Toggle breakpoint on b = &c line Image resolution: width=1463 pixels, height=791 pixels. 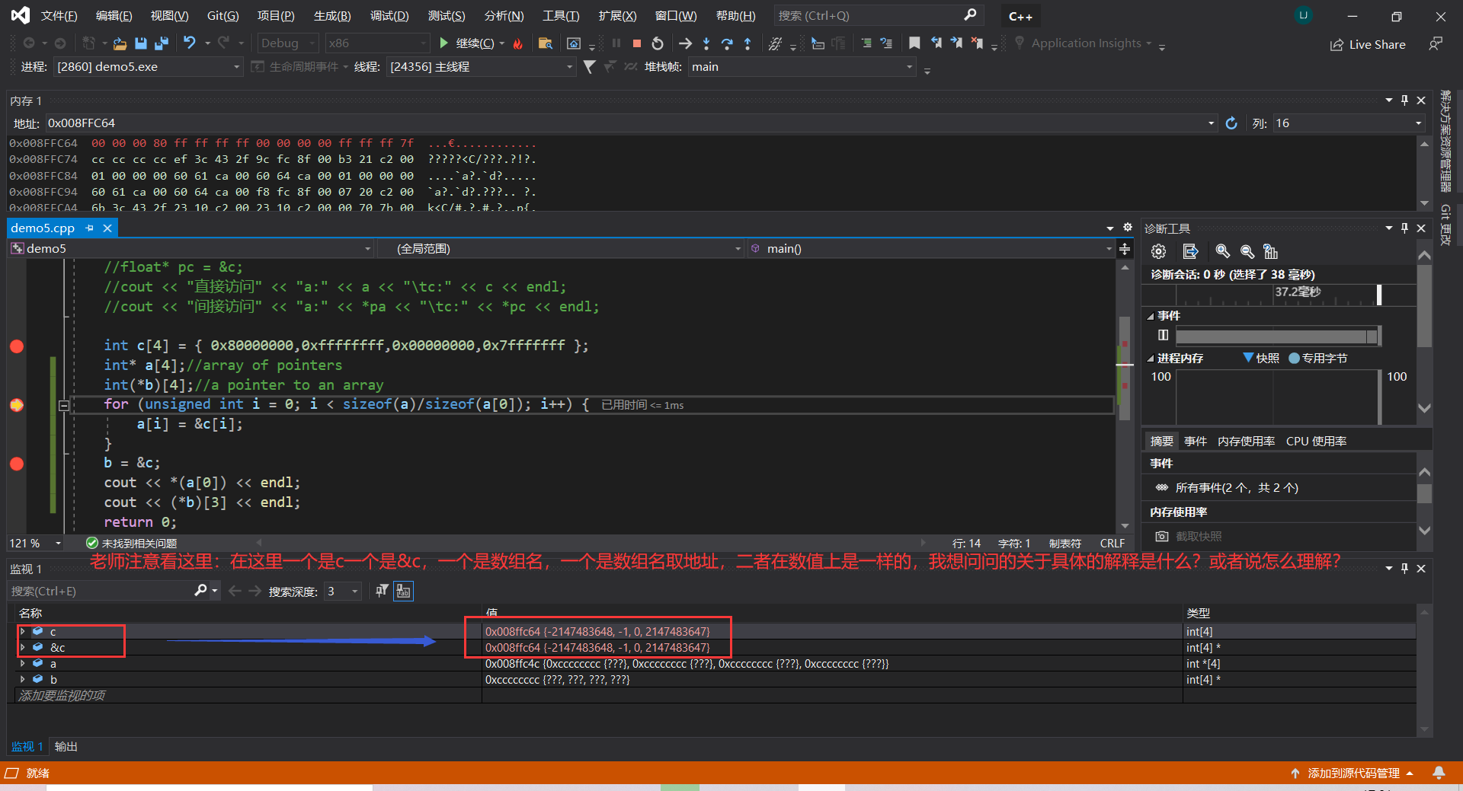(x=17, y=464)
